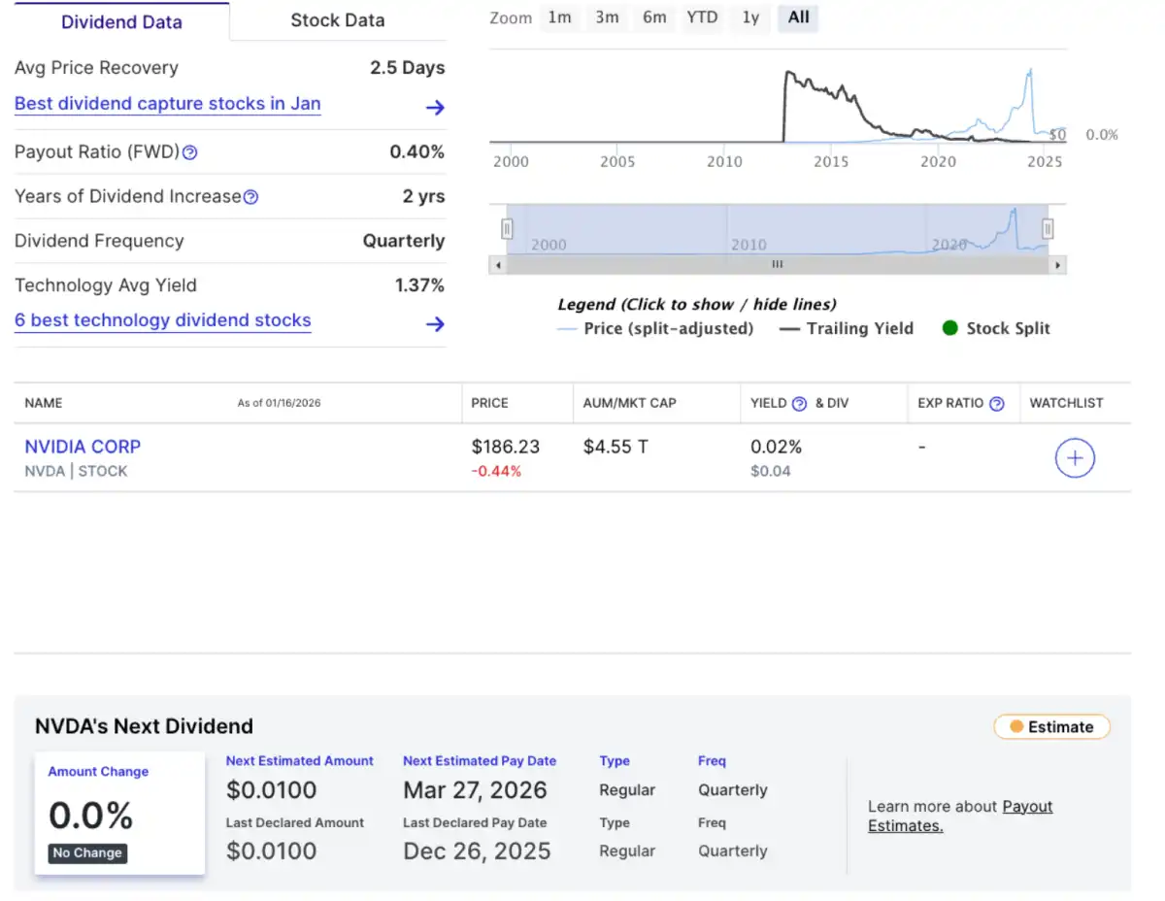This screenshot has height=901, width=1165.
Task: Click the Yield column help icon
Action: (799, 404)
